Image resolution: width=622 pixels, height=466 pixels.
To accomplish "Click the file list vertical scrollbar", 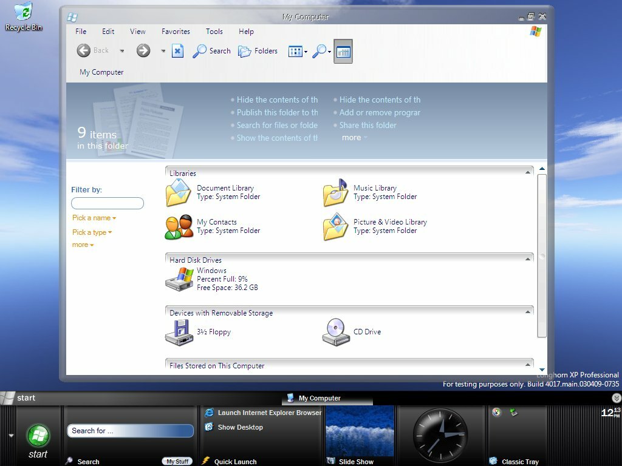I will 542,255.
